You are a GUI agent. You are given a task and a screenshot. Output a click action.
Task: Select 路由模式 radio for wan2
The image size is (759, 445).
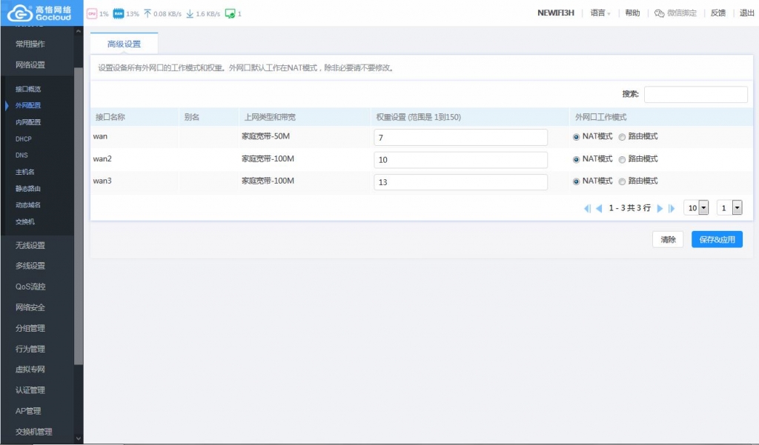click(623, 159)
